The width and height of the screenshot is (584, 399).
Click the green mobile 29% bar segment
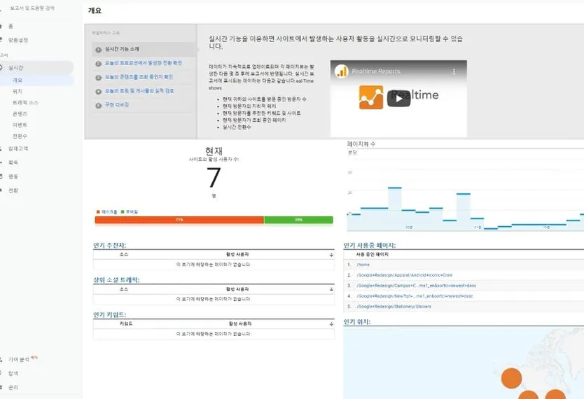tap(298, 220)
